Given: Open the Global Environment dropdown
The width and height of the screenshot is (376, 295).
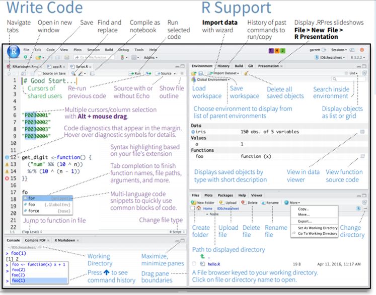Looking at the screenshot, I should point(210,79).
